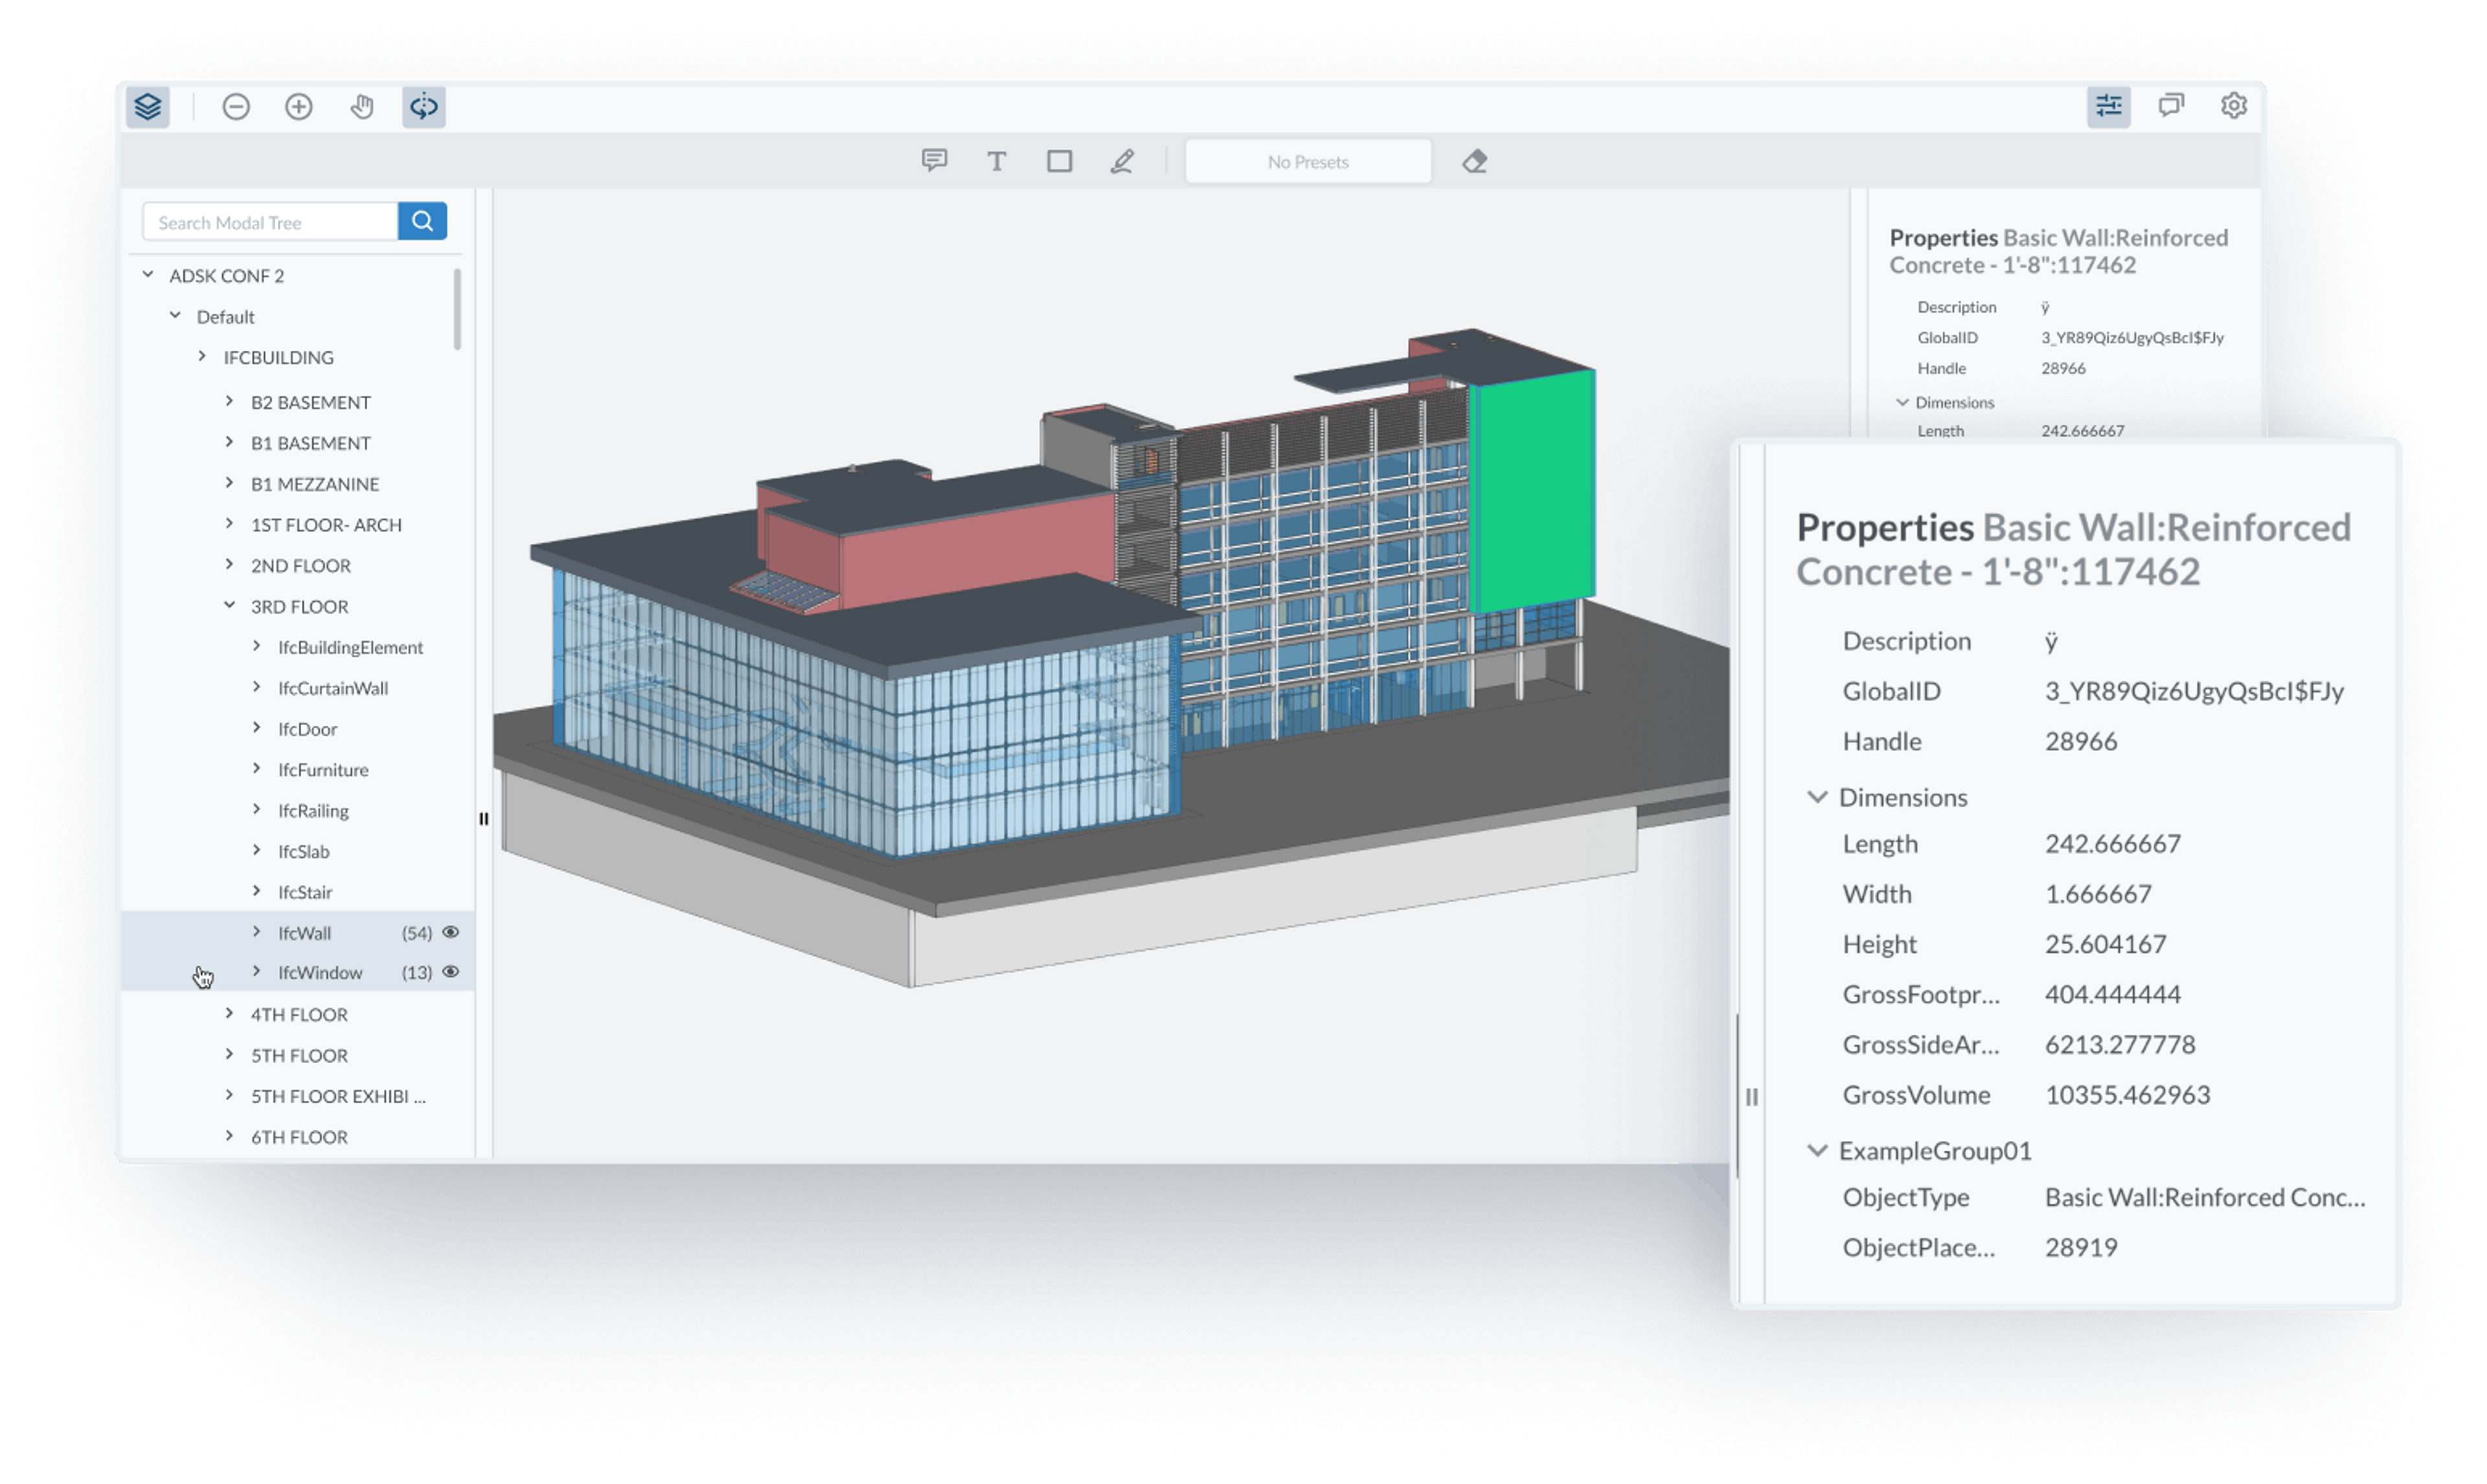Screen dimensions: 2487x1484
Task: Click the zoom out minus icon
Action: tap(236, 106)
